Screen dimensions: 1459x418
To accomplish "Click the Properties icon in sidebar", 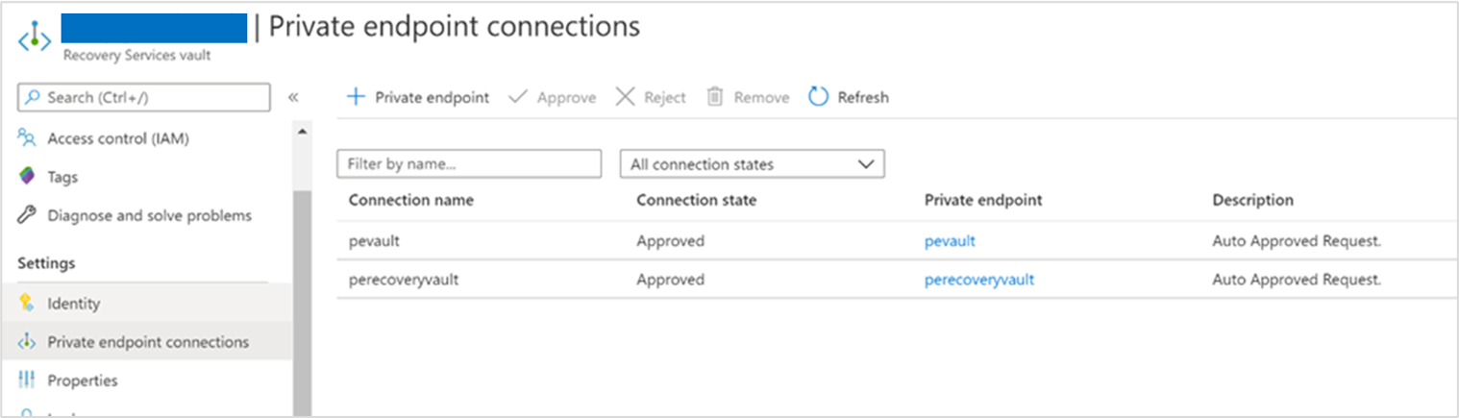I will pos(28,381).
